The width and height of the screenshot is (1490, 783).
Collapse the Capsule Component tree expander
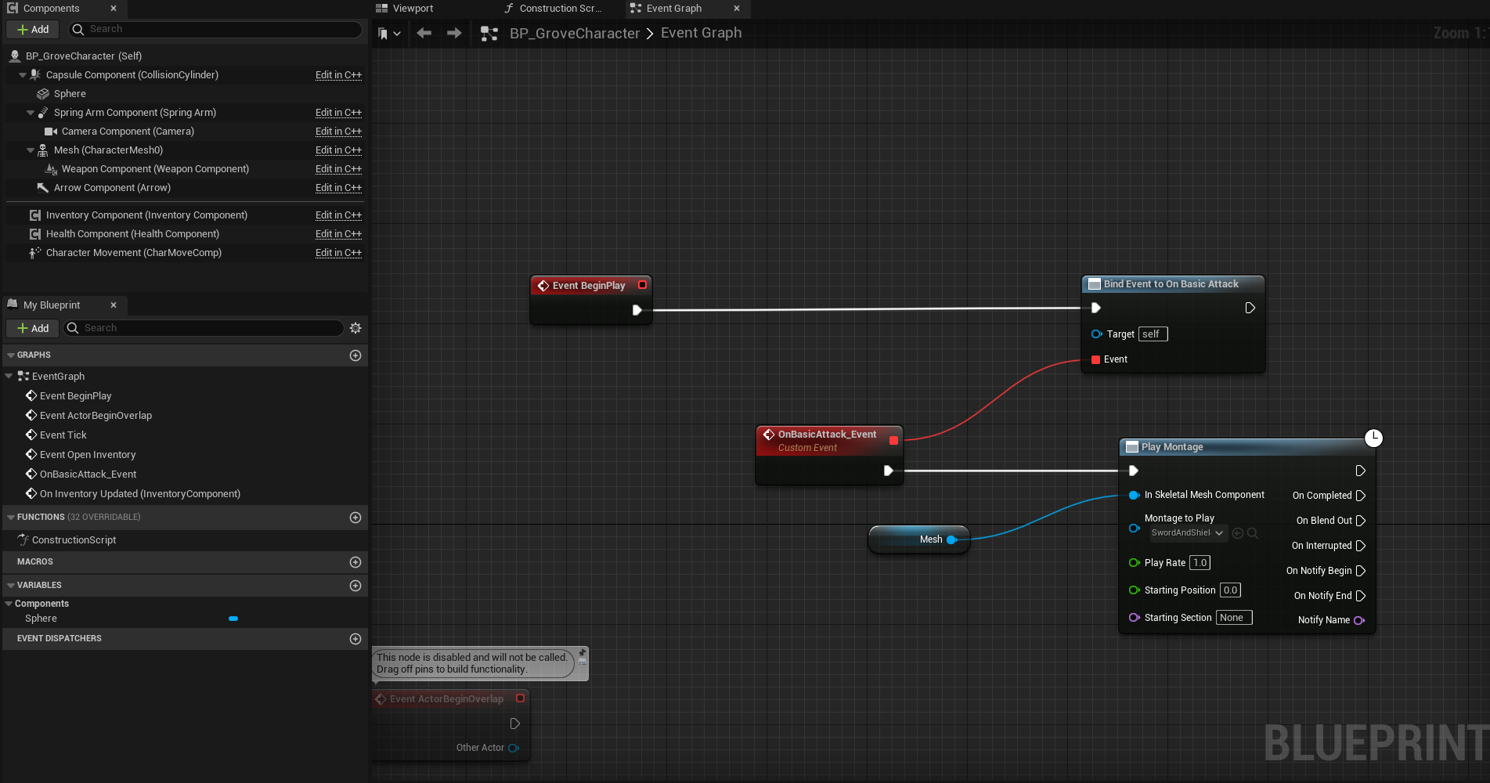coord(22,74)
